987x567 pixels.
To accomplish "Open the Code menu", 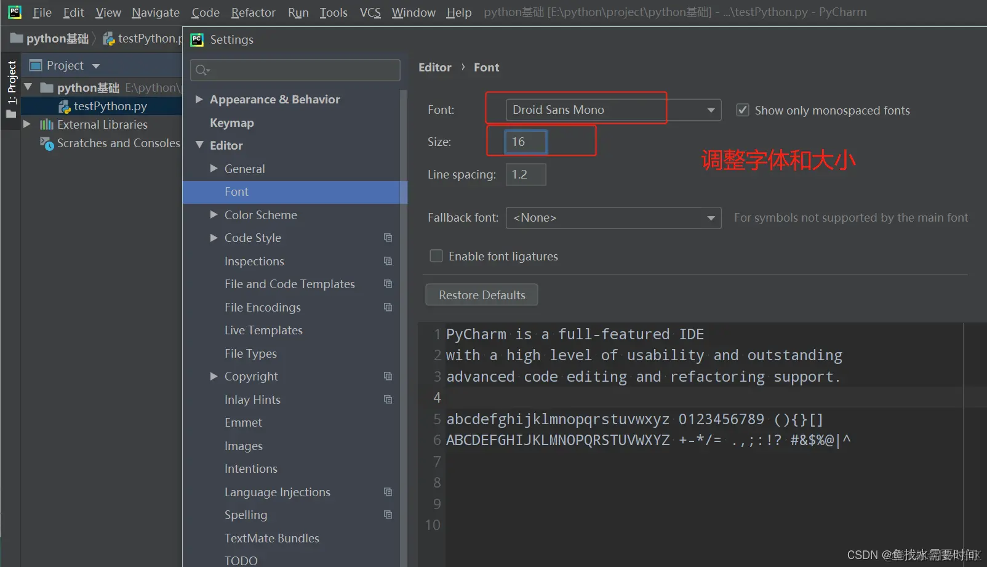I will [206, 12].
